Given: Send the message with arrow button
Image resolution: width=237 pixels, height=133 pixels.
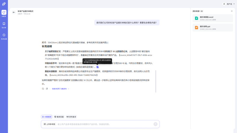Looking at the screenshot, I should pos(155,124).
